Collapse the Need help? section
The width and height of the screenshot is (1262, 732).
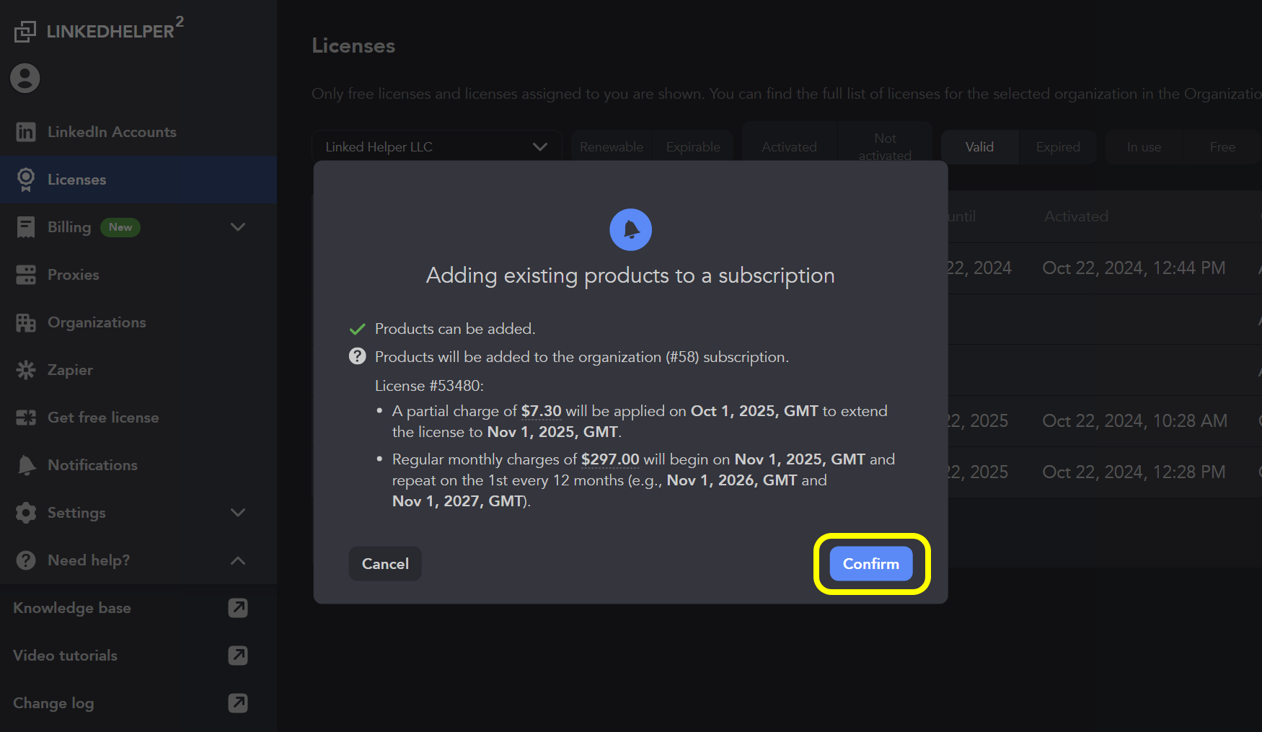tap(238, 560)
